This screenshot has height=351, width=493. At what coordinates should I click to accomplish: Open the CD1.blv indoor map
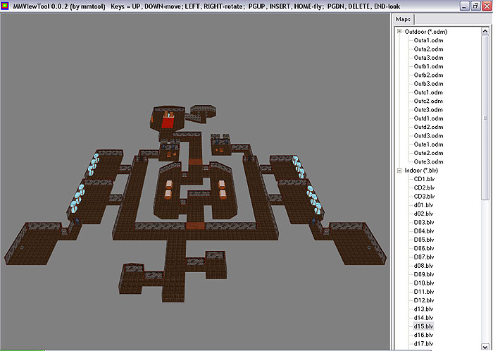(x=424, y=179)
